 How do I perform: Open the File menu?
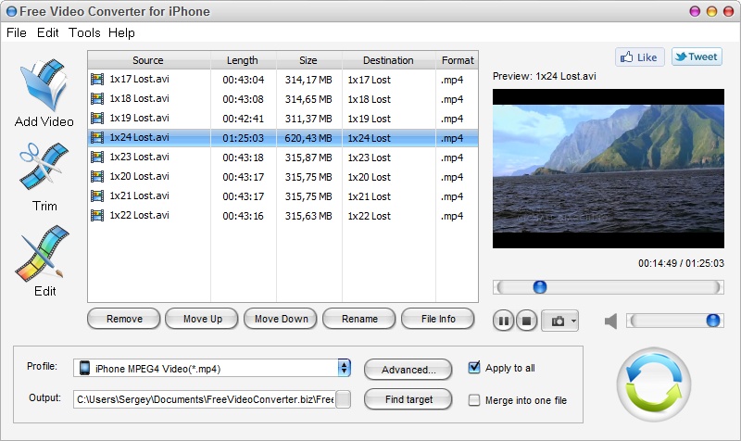point(17,32)
